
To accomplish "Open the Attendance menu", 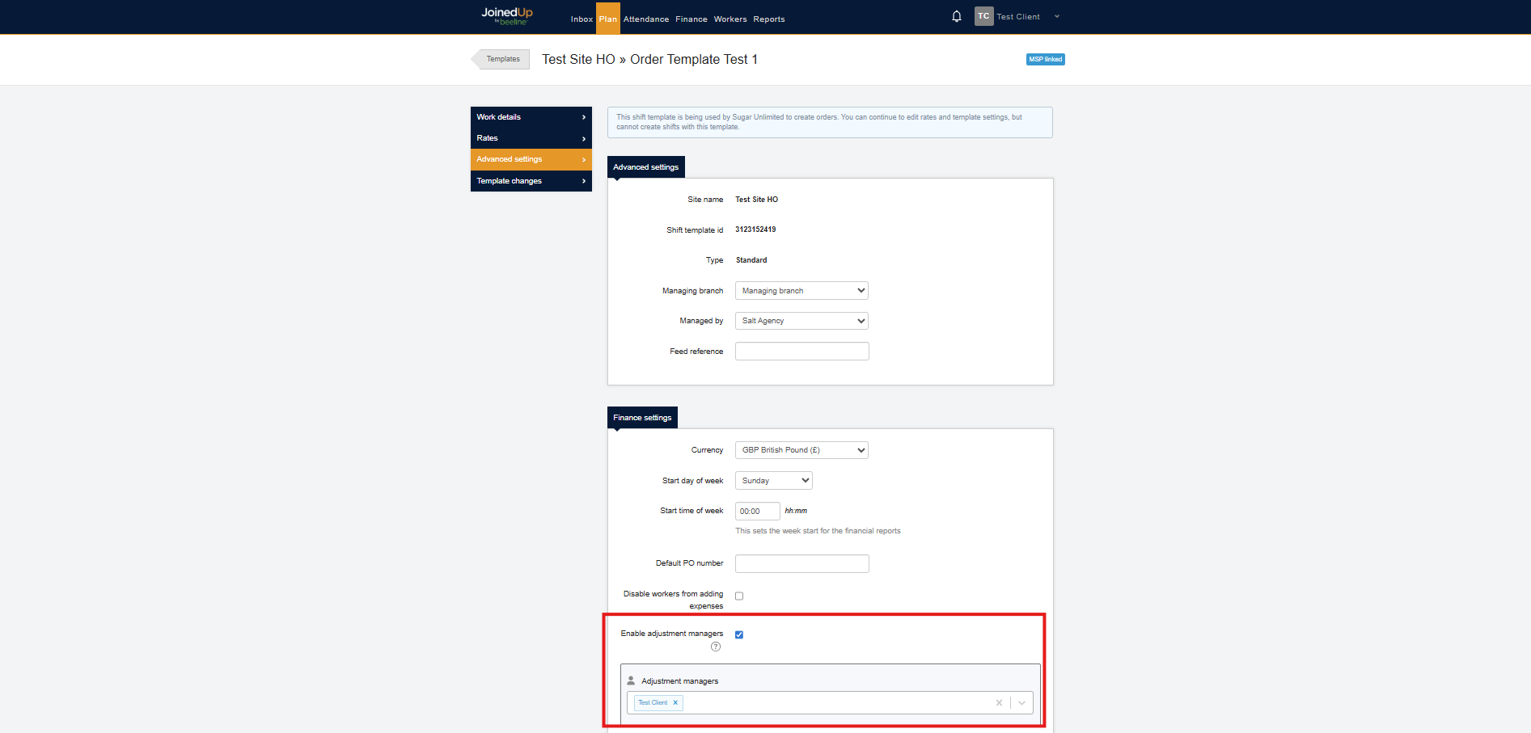I will (645, 19).
